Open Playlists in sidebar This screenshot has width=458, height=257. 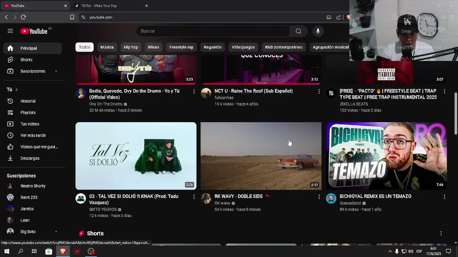pyautogui.click(x=33, y=112)
